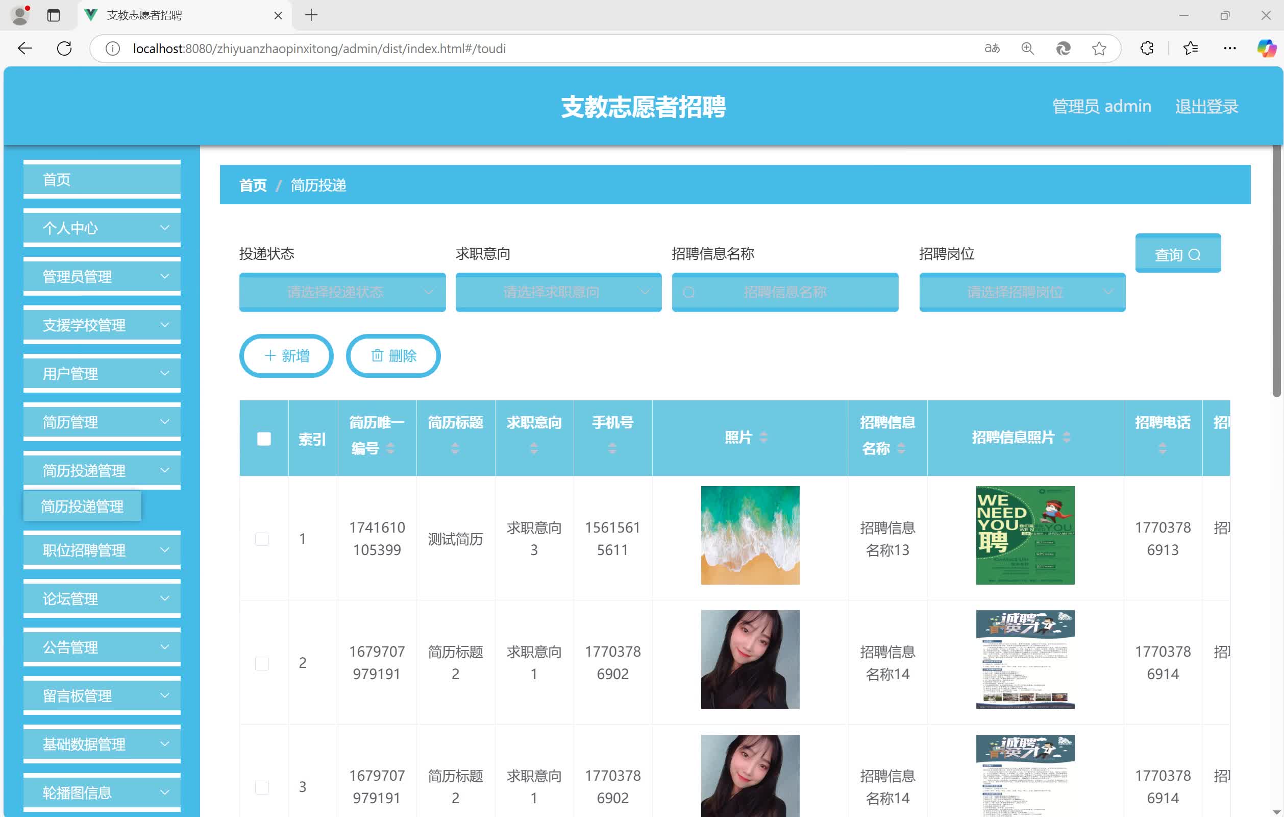Viewport: 1284px width, 817px height.
Task: Click the Edge browser essentials icon
Action: tap(1063, 49)
